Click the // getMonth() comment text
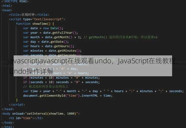This screenshot has height=128, width=186. click(121, 37)
